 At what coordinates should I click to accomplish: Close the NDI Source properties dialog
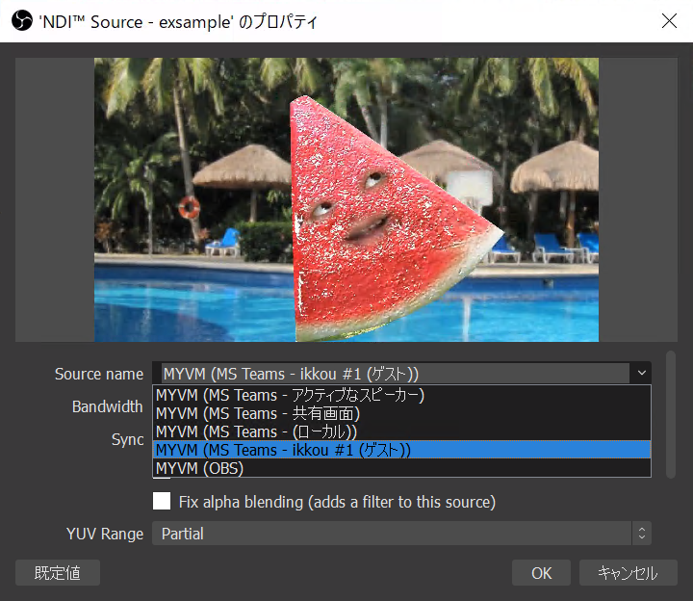[x=669, y=20]
